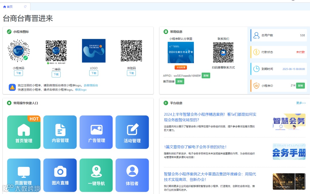This screenshot has width=310, height=194.
Task: Click the 未付款 payment status text
Action: (301, 52)
